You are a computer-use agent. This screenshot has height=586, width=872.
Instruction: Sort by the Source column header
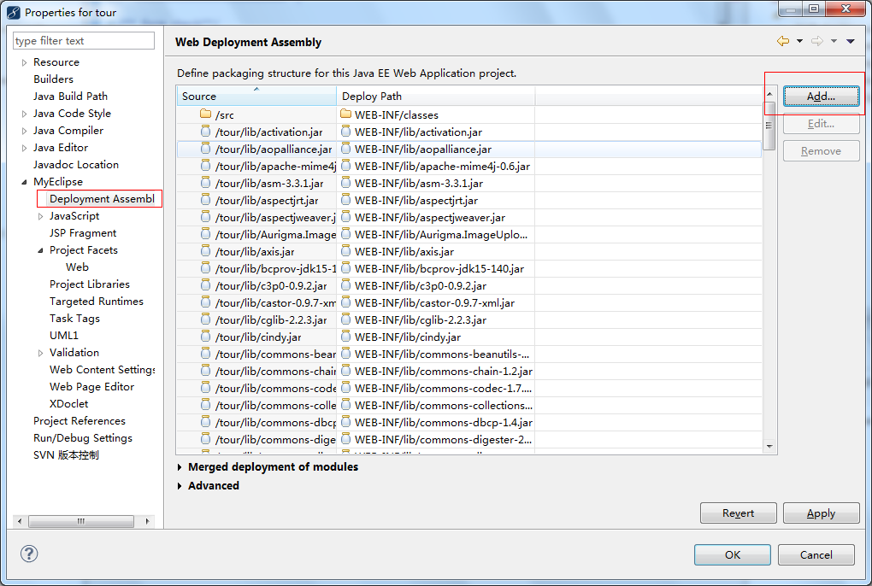[x=256, y=96]
